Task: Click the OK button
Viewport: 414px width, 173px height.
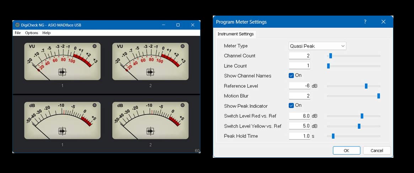Action: 346,150
